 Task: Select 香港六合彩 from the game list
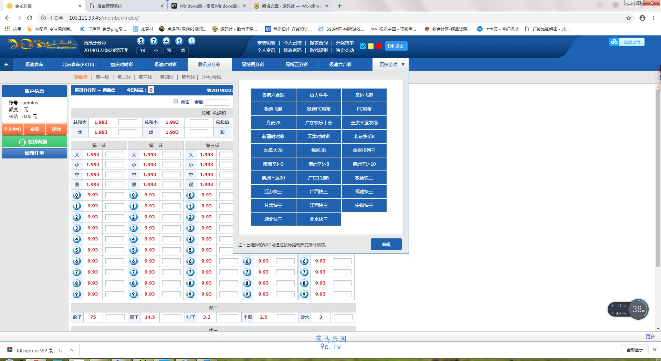[x=273, y=95]
